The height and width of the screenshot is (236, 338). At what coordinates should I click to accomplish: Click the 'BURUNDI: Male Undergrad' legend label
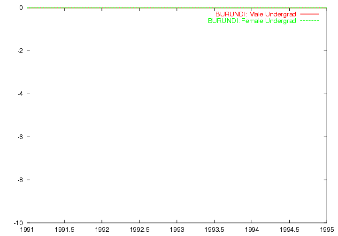pos(256,14)
